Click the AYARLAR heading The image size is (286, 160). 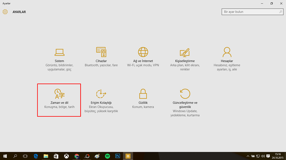click(x=19, y=12)
